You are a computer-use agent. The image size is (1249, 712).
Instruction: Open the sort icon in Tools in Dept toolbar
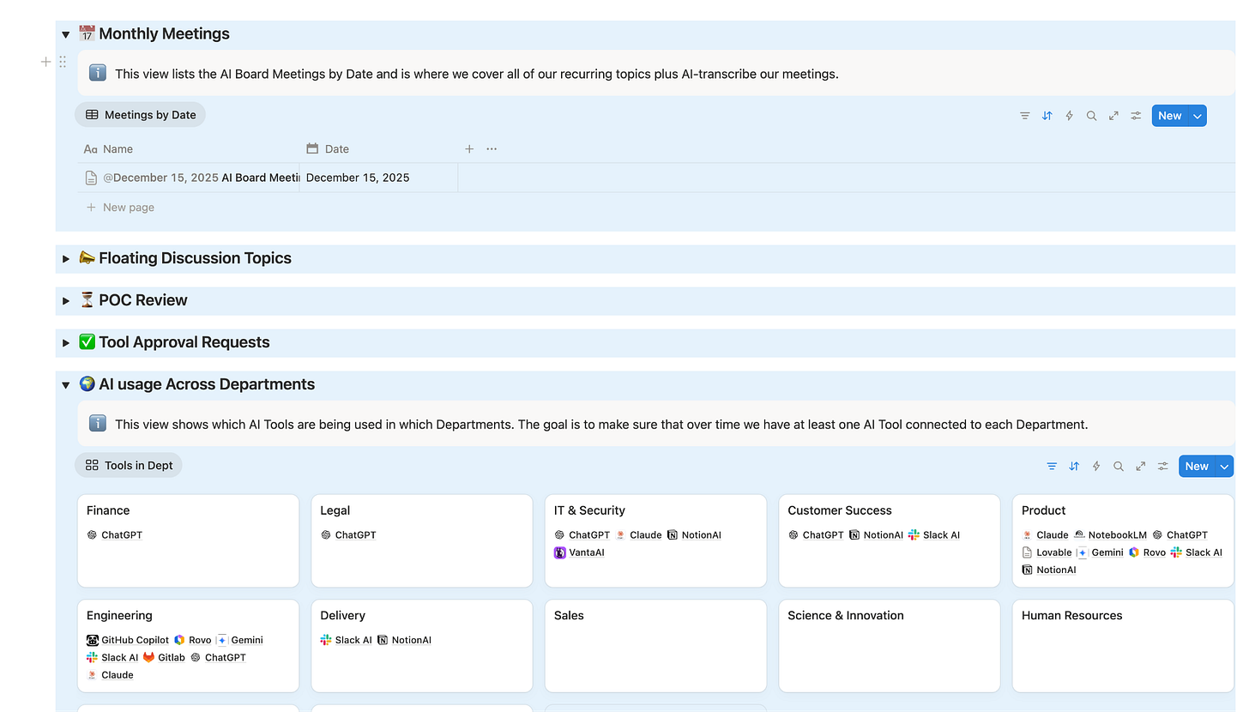[1074, 467]
